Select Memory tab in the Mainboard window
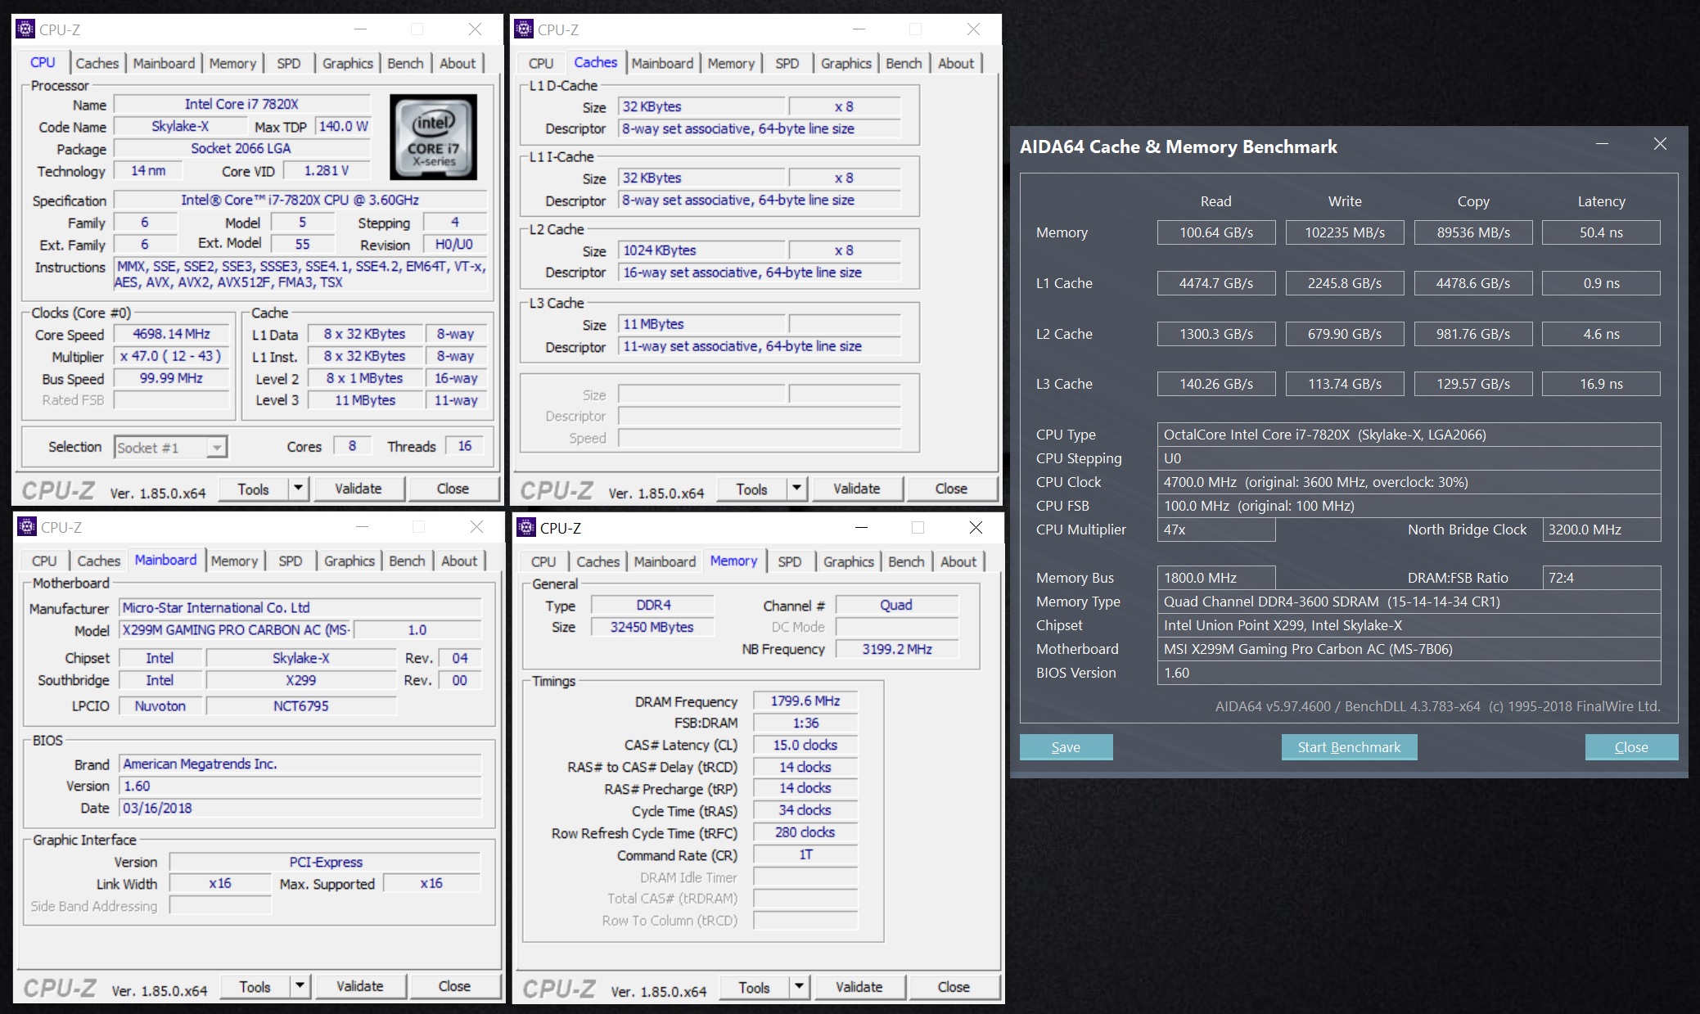The height and width of the screenshot is (1014, 1700). tap(234, 561)
